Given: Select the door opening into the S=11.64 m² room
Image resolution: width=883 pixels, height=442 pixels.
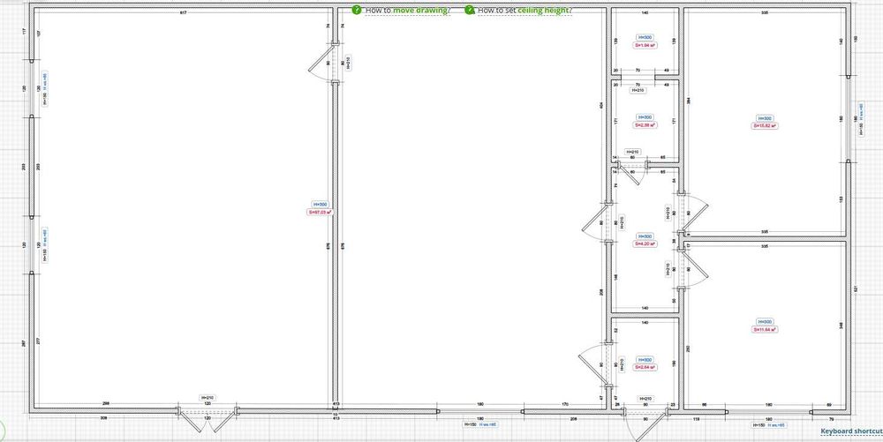Looking at the screenshot, I should (691, 268).
